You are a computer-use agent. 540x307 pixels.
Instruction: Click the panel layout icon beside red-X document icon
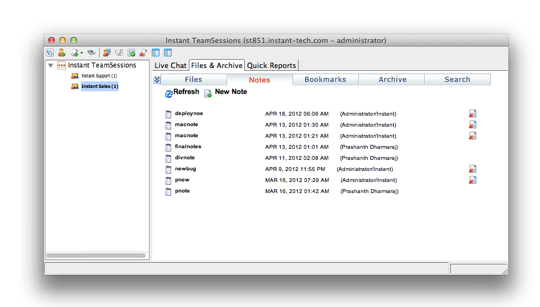coord(156,53)
